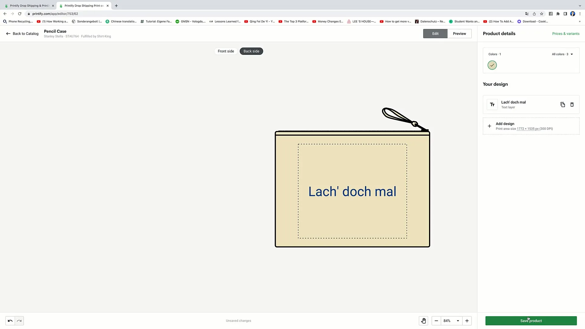
Task: Open a new browser tab
Action: click(x=116, y=5)
